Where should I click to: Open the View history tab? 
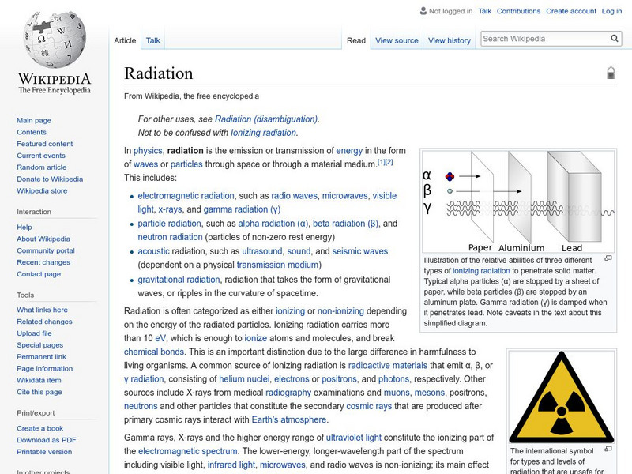coord(450,40)
